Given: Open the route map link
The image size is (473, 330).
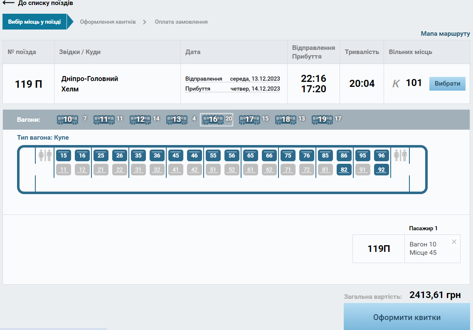Looking at the screenshot, I should 445,34.
